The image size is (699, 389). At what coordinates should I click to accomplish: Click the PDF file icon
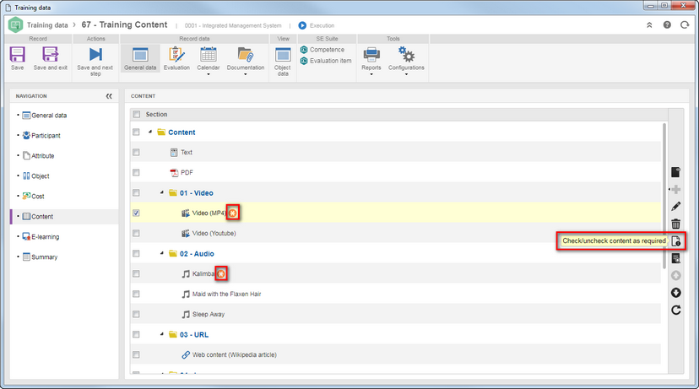coord(174,172)
